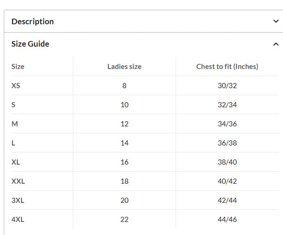Click the 4XL size row label
The height and width of the screenshot is (235, 283).
click(x=18, y=220)
